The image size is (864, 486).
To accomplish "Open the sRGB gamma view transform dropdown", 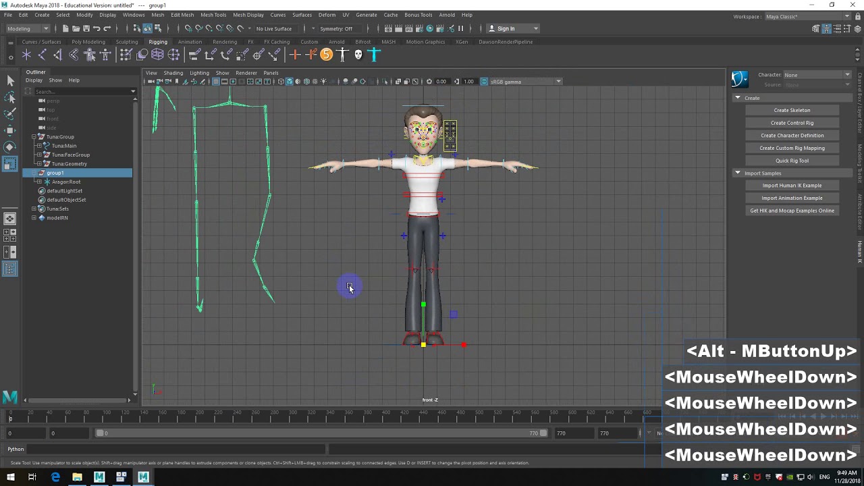I will (525, 82).
